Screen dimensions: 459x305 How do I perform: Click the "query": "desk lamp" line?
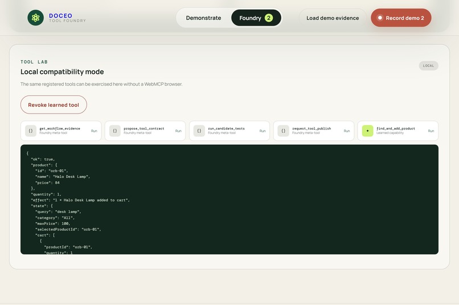click(x=58, y=212)
